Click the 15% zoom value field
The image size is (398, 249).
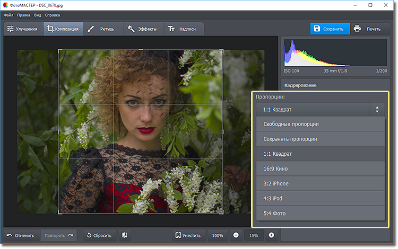(254, 235)
